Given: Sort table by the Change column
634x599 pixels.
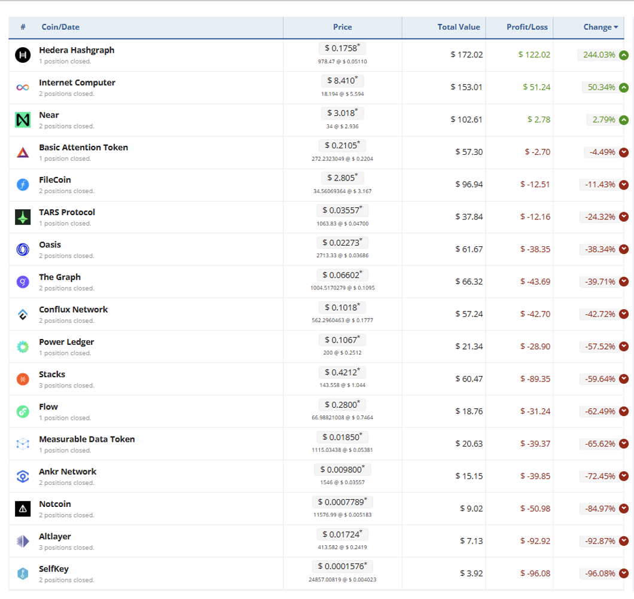Looking at the screenshot, I should tap(597, 27).
